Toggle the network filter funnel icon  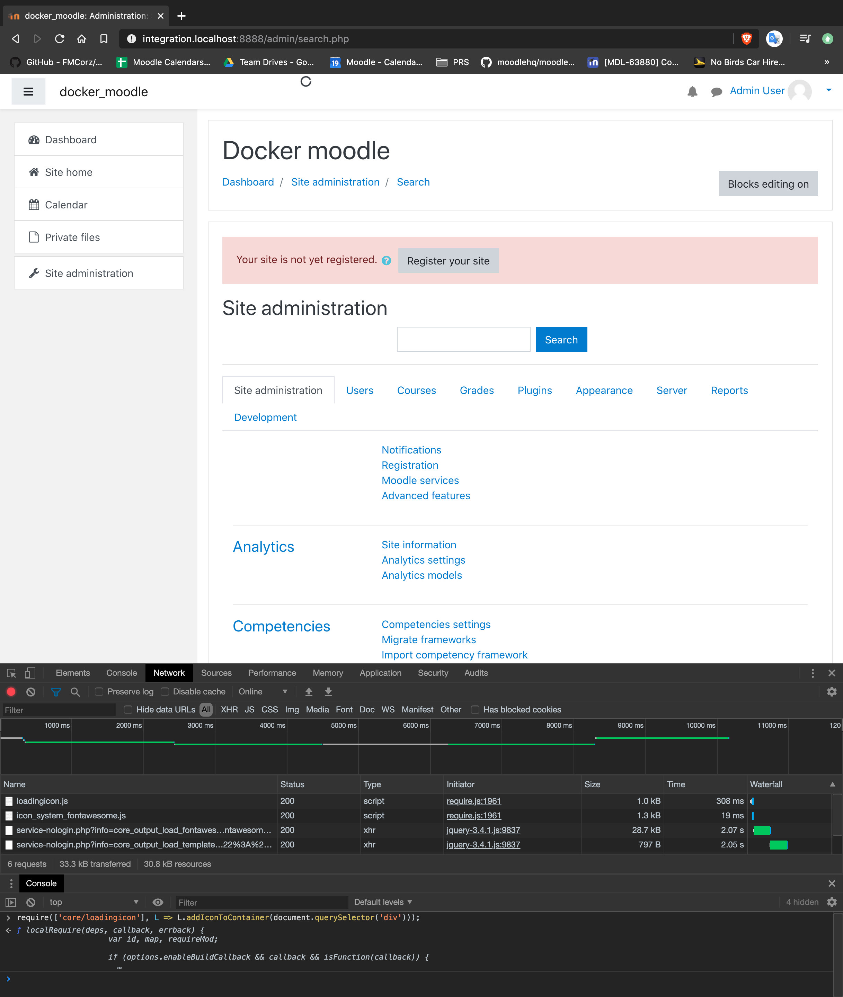(56, 692)
